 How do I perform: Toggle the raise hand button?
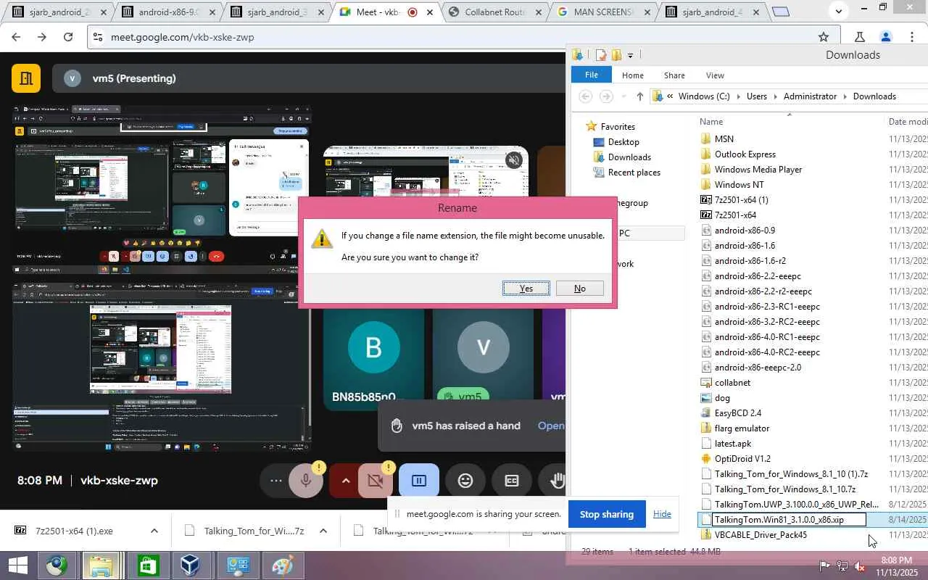557,480
